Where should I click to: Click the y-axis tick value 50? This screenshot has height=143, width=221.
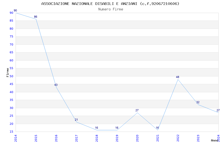11,76
